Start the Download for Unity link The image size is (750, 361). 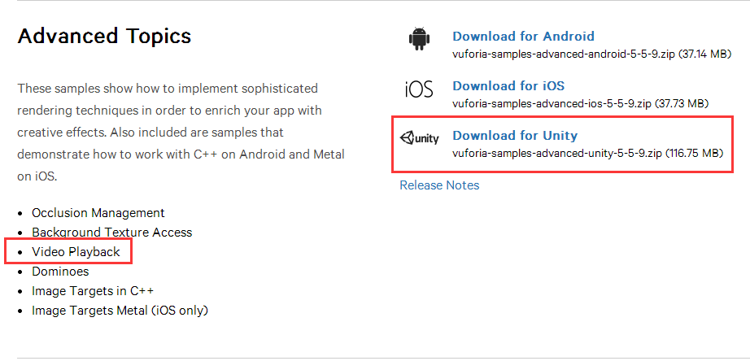(514, 136)
